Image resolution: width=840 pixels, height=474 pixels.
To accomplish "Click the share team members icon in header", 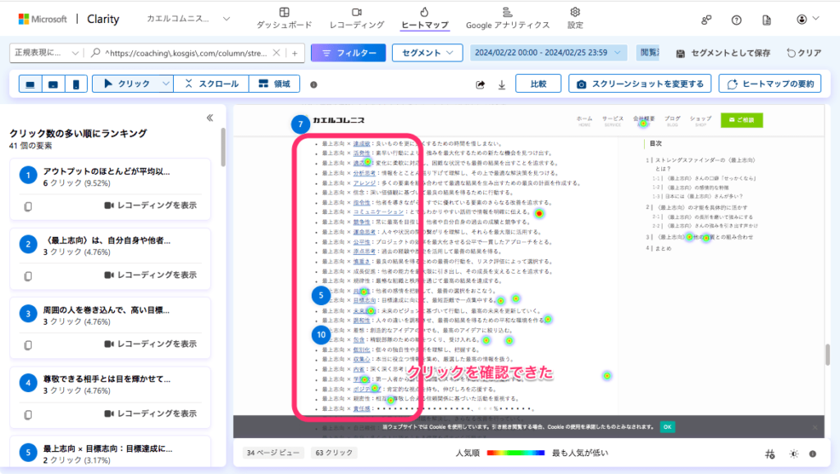I will [x=706, y=20].
